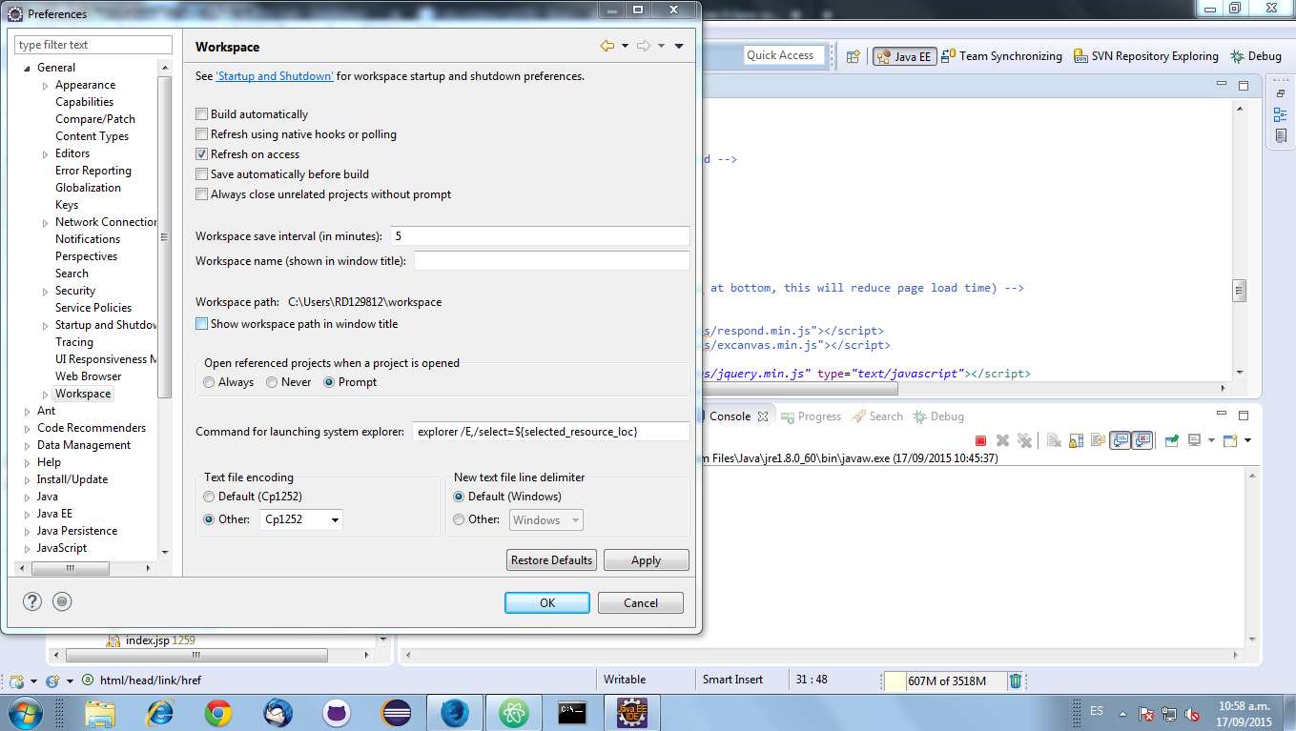Click the Clear Console icon

(x=1054, y=440)
